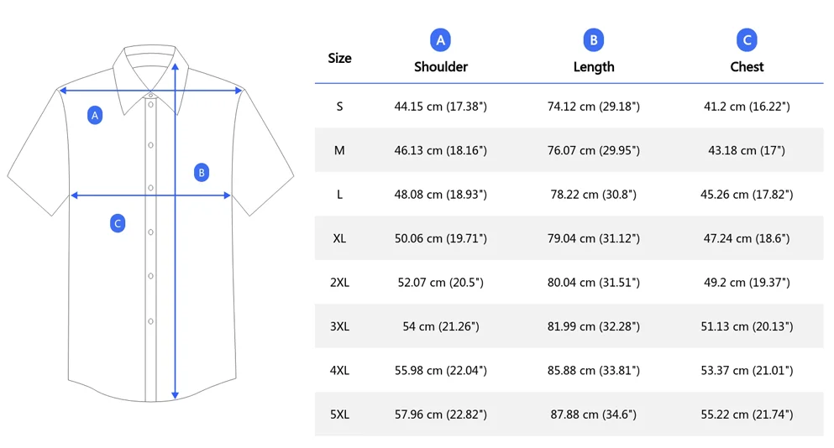Select the Shoulder column header text
The width and height of the screenshot is (834, 448).
coord(440,67)
